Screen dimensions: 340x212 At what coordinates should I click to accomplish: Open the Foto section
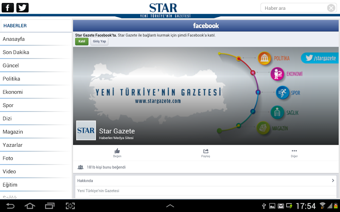(x=36, y=158)
